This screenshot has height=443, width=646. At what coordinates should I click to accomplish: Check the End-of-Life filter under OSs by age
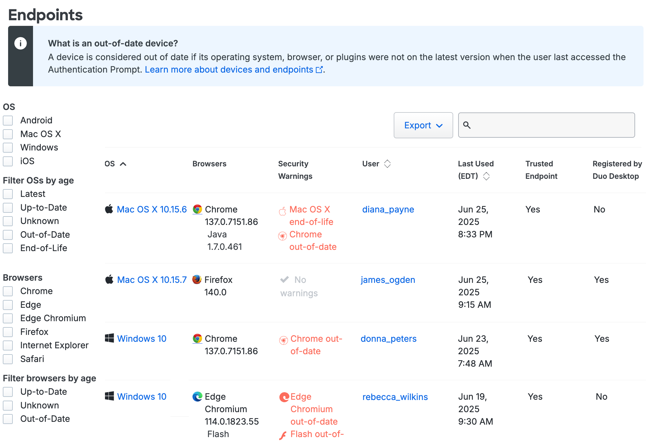coord(8,248)
